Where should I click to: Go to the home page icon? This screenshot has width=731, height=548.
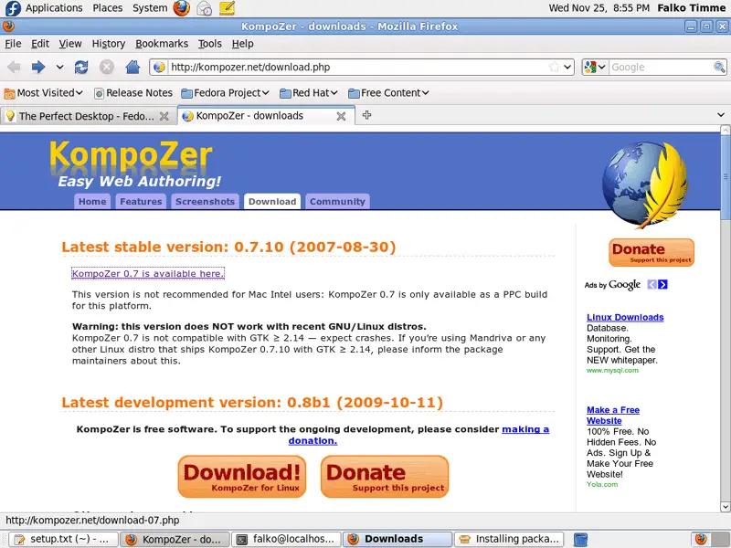coord(132,67)
